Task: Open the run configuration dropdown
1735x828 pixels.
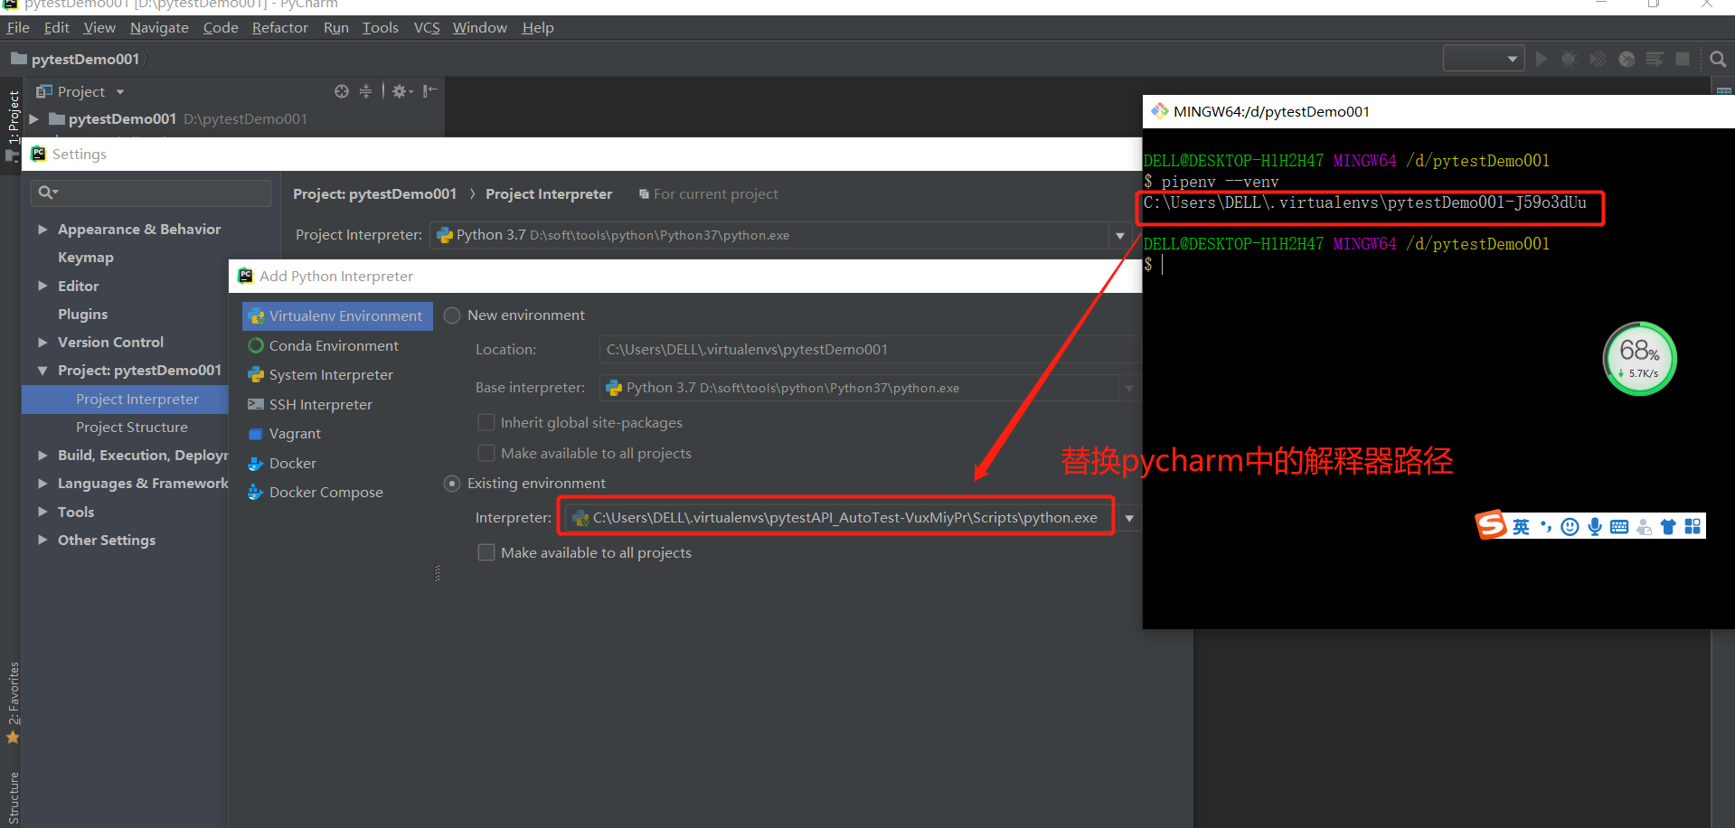Action: pos(1484,59)
